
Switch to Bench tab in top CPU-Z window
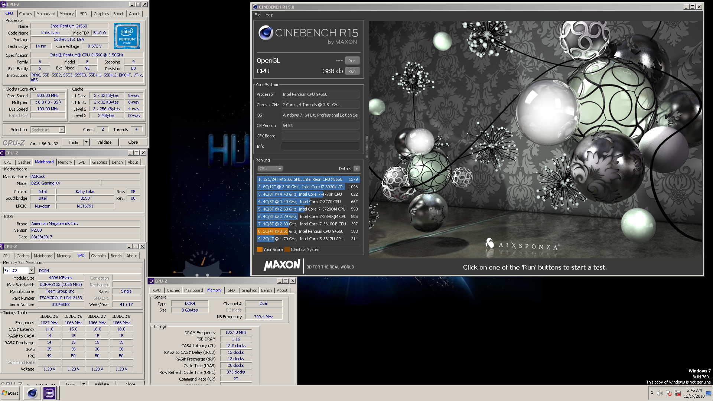point(119,14)
